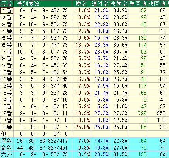Select the 9.8% 勝率 in 奇数 row

[x=84, y=148]
